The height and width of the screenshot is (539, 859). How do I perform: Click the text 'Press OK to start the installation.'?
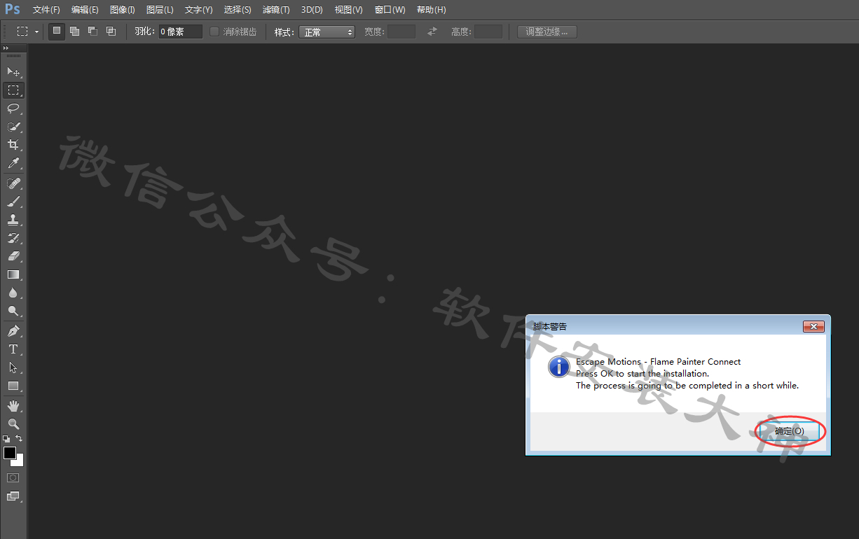click(x=642, y=374)
